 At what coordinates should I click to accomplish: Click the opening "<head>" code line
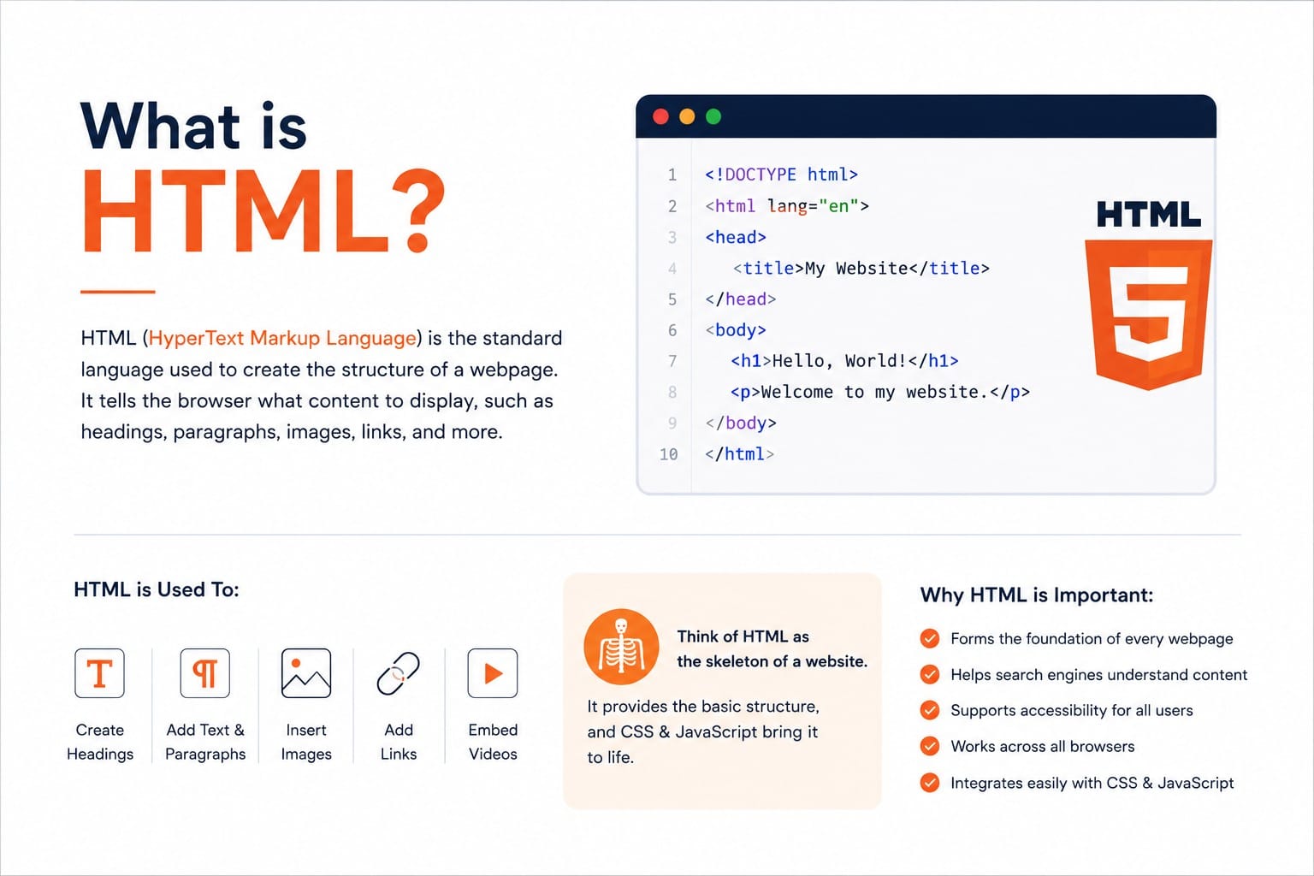click(x=736, y=237)
